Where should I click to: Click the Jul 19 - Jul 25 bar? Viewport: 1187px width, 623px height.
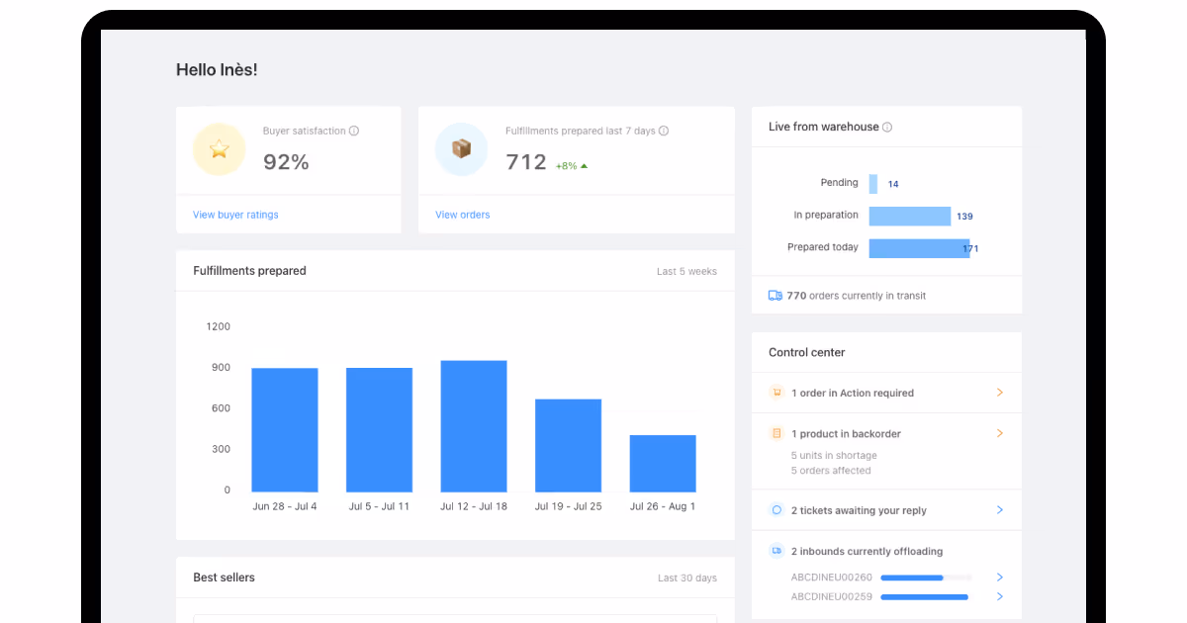coord(569,446)
